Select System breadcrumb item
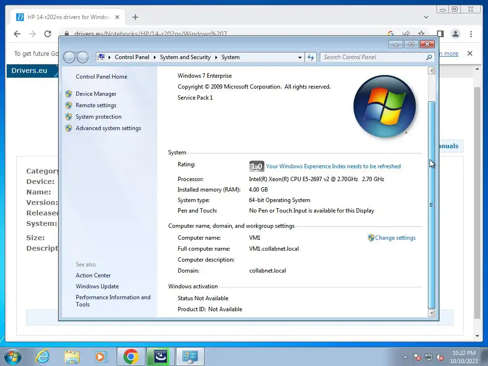 tap(230, 57)
